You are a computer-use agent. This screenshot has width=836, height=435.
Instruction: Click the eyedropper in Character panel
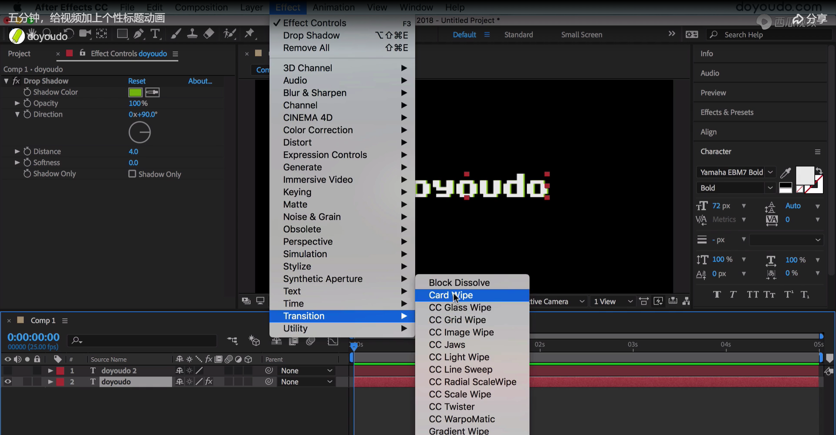[x=785, y=173]
